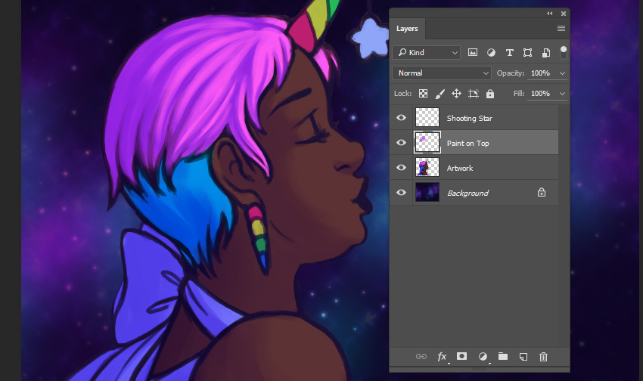Prevent auto-nesting artboard lock icon
The width and height of the screenshot is (643, 381).
click(474, 94)
